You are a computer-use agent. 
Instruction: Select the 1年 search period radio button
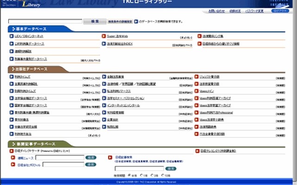click(x=141, y=175)
